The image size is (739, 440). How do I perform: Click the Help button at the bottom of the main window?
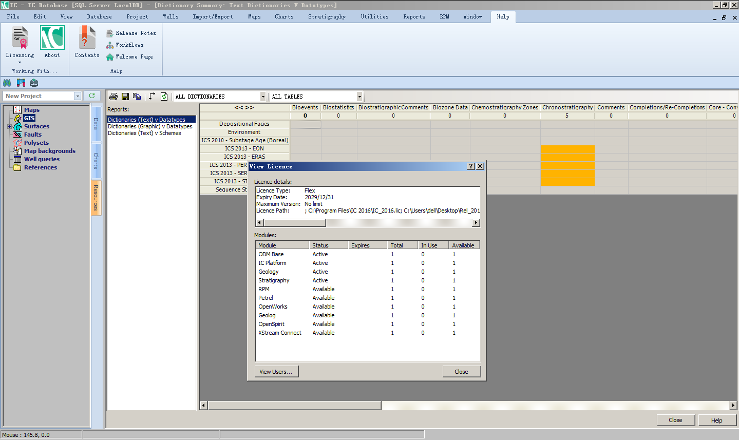coord(717,420)
